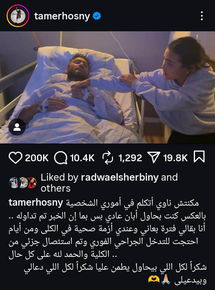215x290 pixels.
Task: Tap the 19.8K shares count
Action: click(x=176, y=158)
